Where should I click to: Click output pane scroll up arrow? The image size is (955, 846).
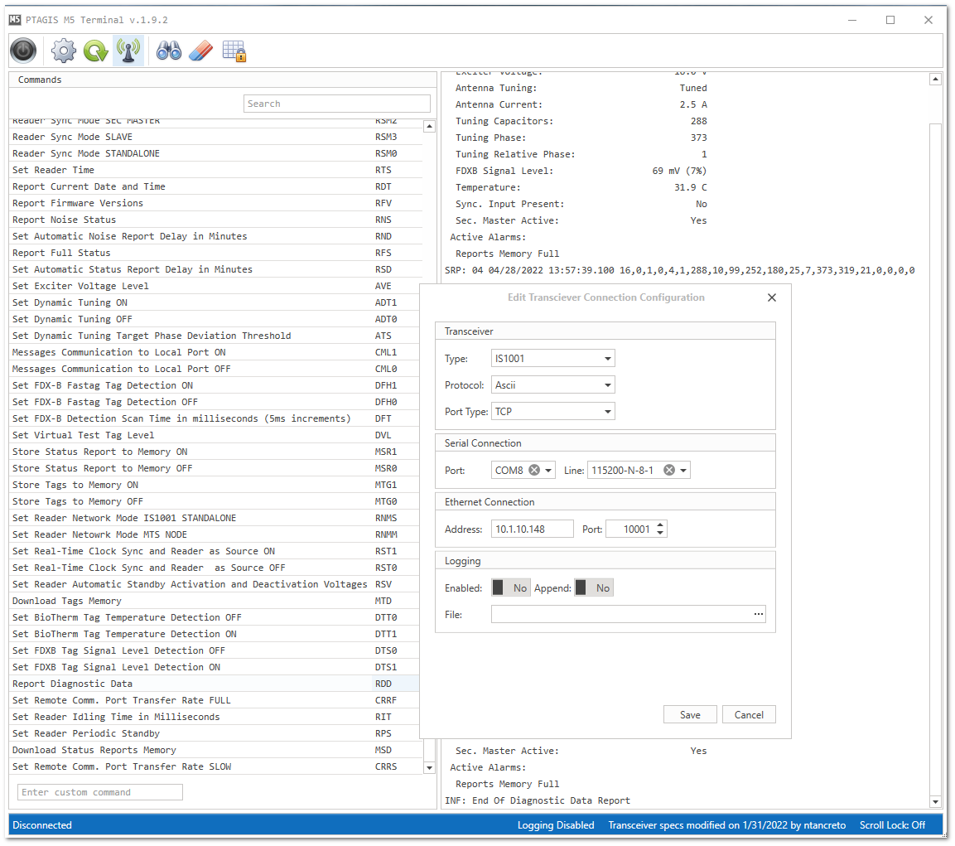935,80
